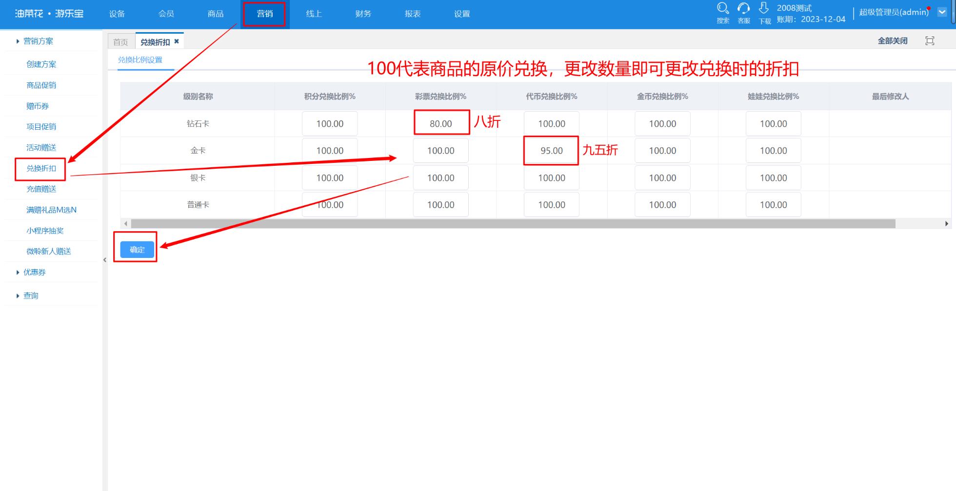Open 线上 top menu

(314, 14)
